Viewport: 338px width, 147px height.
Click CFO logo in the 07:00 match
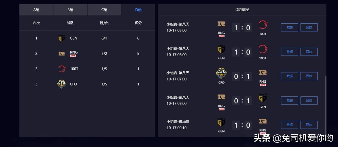pyautogui.click(x=221, y=73)
